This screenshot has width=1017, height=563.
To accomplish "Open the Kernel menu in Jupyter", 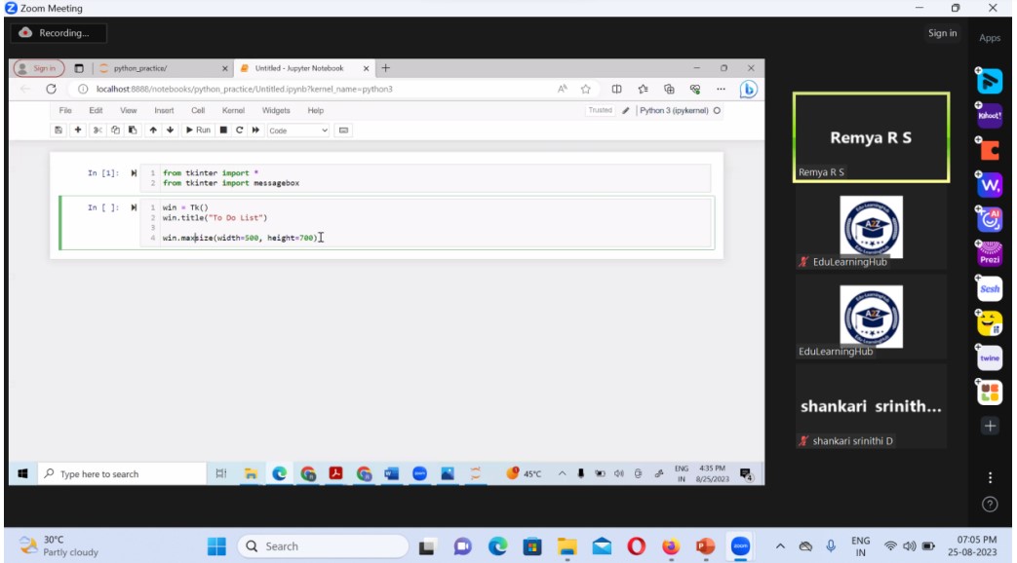I will tap(233, 110).
